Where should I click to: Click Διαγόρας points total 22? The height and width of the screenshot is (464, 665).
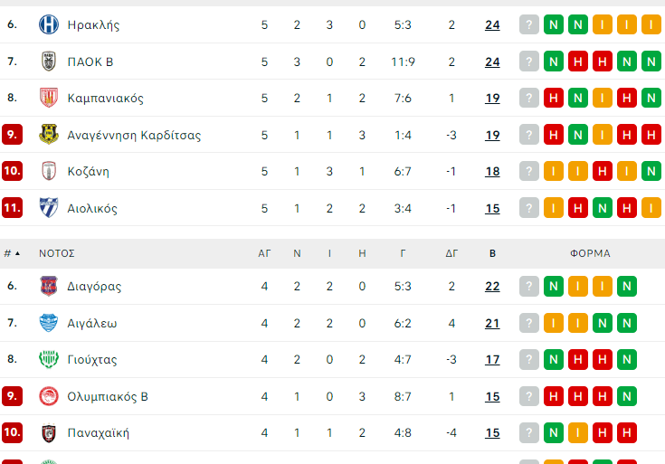point(492,286)
